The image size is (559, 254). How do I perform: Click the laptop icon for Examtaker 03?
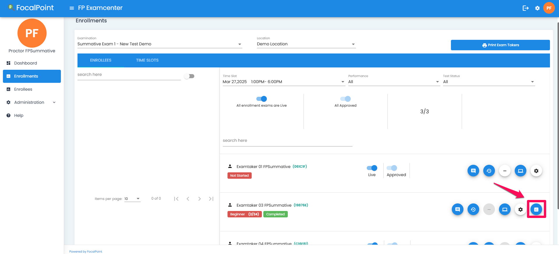pyautogui.click(x=505, y=209)
